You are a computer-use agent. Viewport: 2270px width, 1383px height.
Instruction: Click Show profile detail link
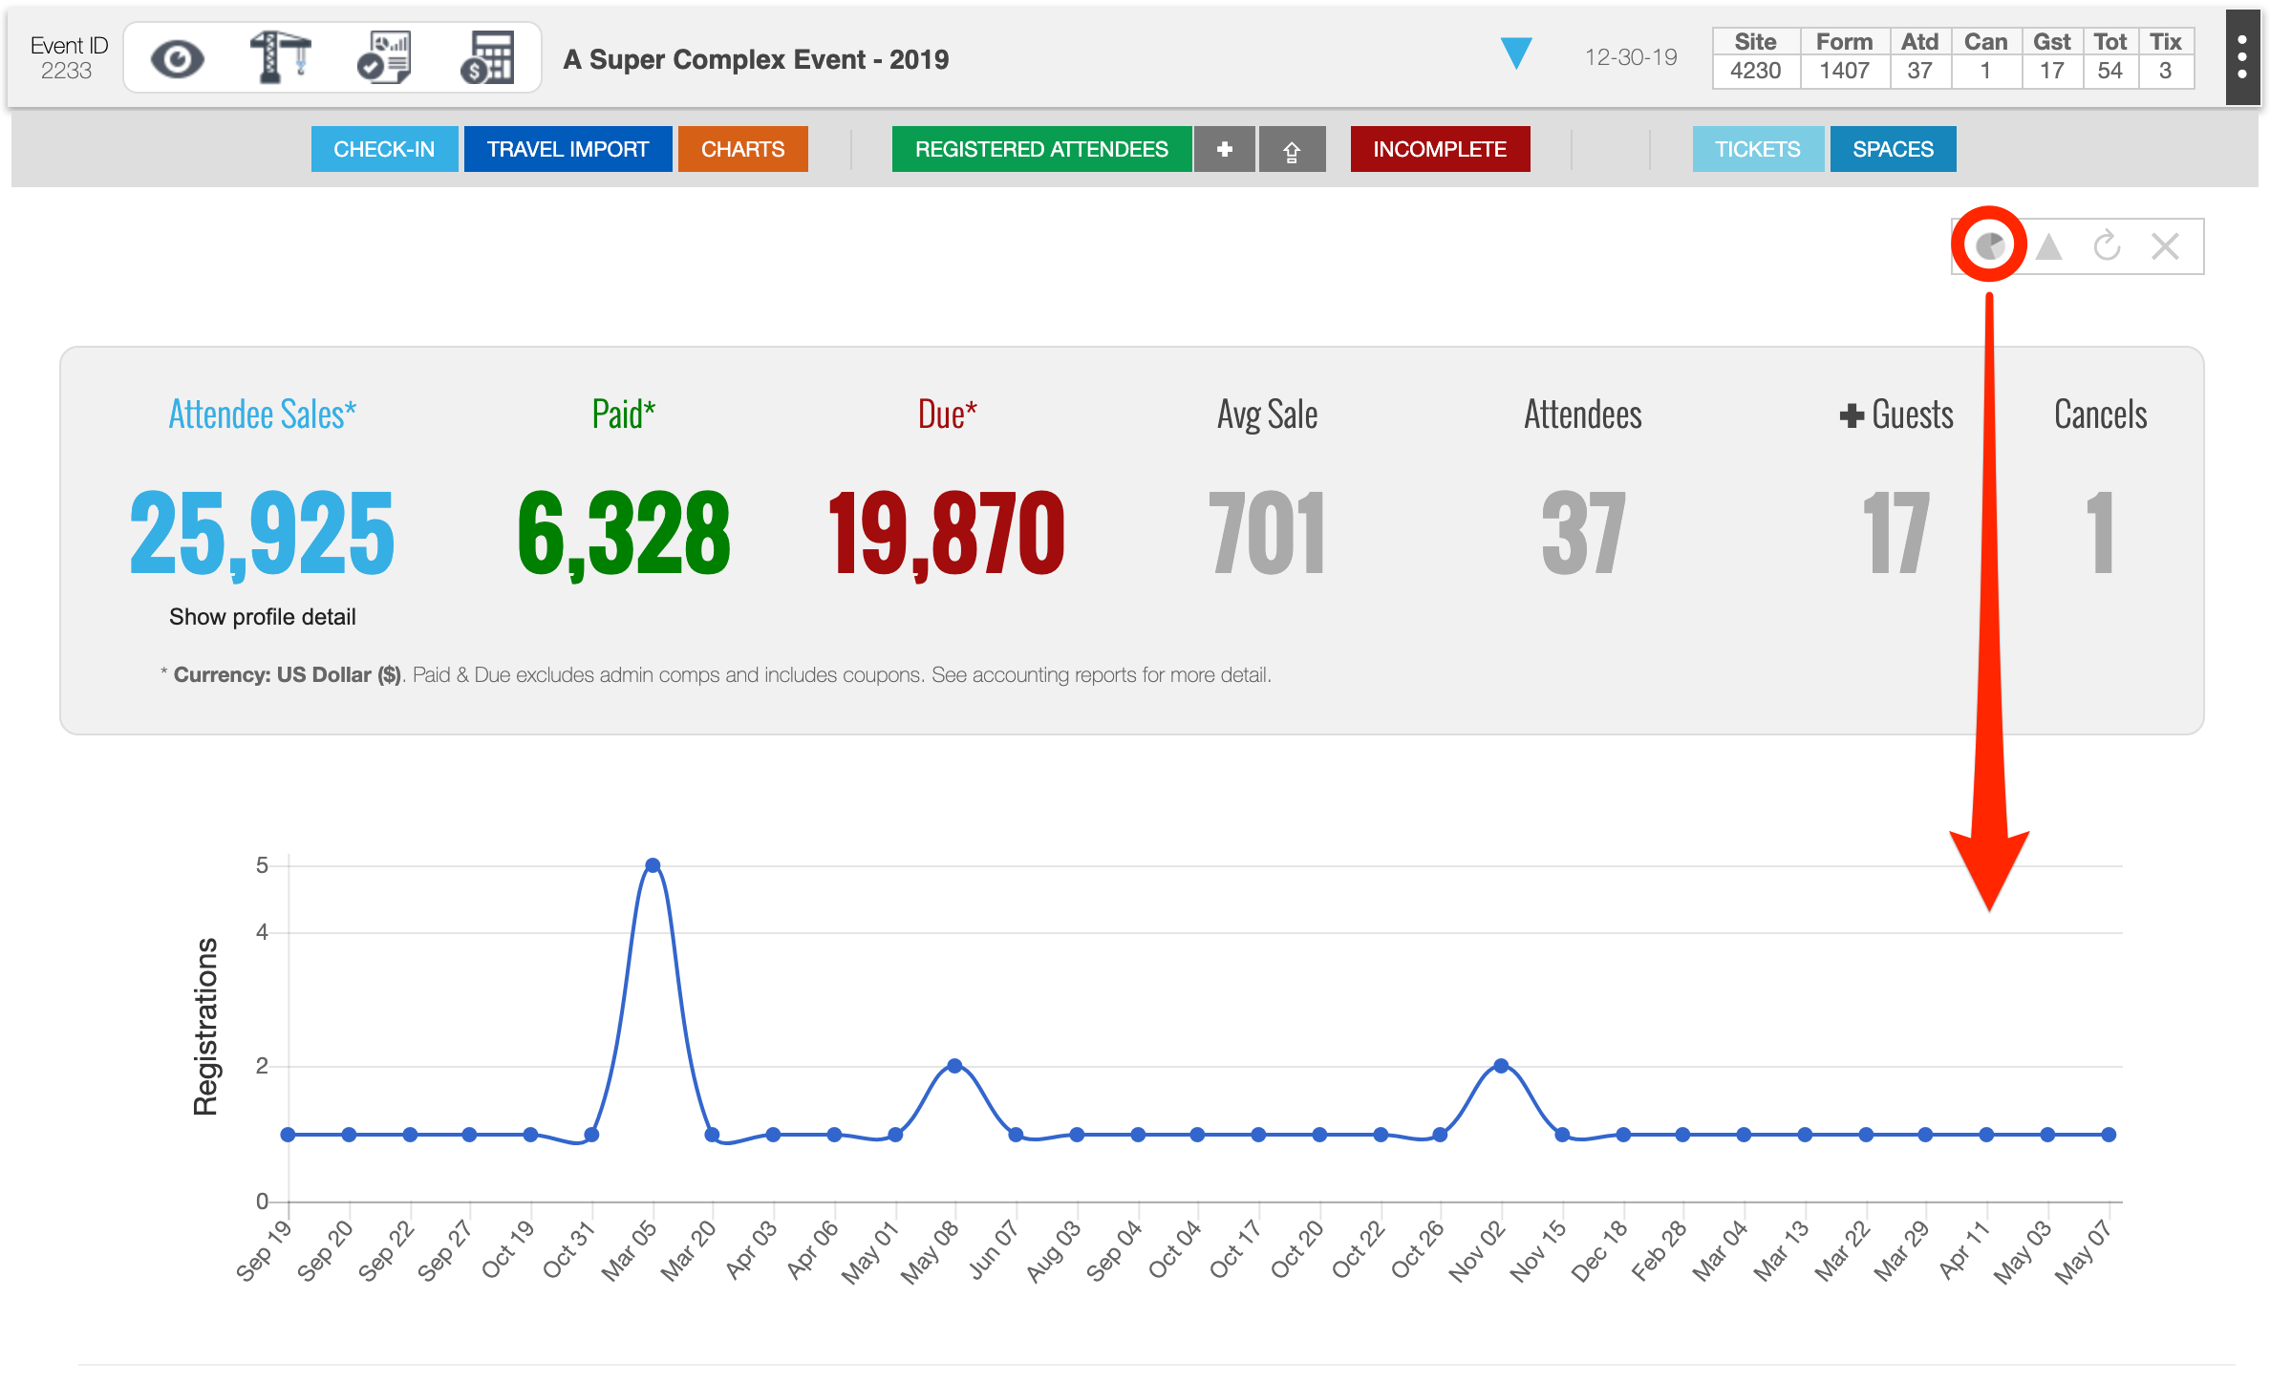tap(263, 617)
